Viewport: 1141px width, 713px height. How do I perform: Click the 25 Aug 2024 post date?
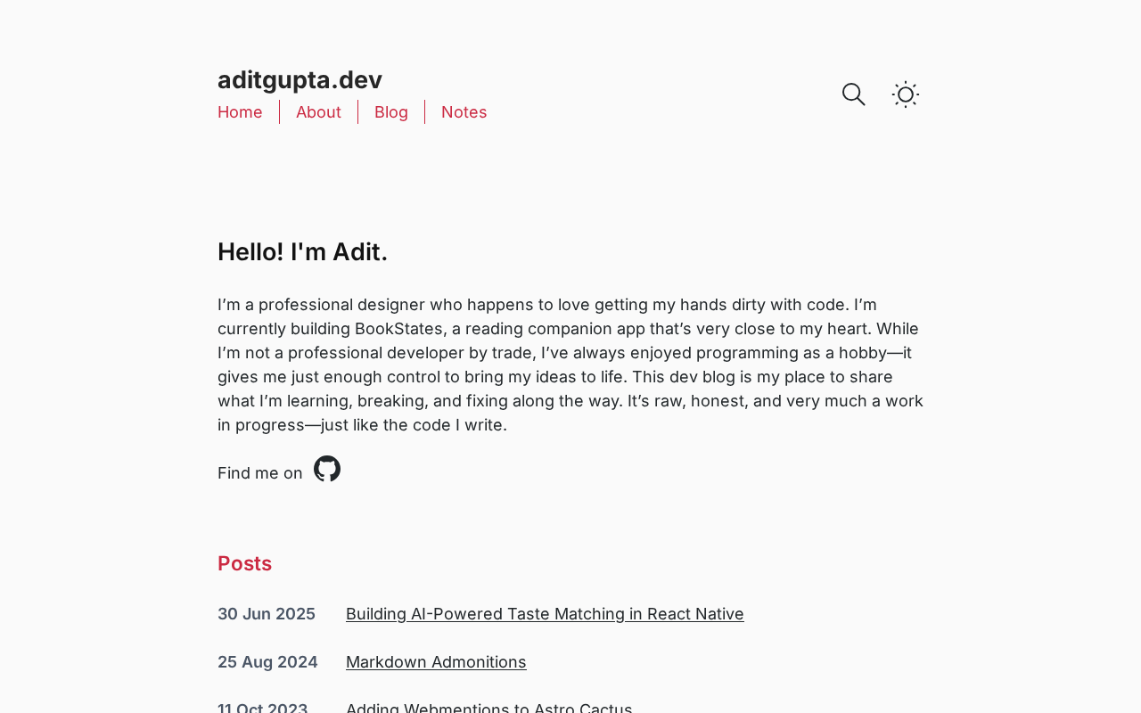[x=267, y=662]
